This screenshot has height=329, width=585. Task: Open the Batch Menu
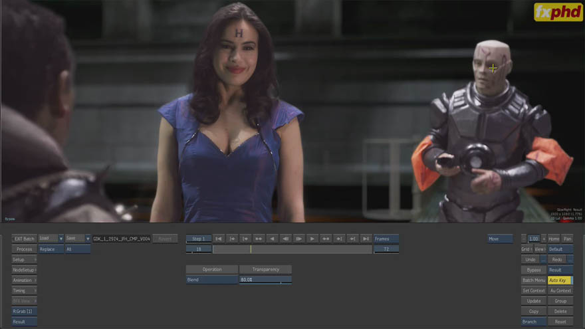coord(534,280)
